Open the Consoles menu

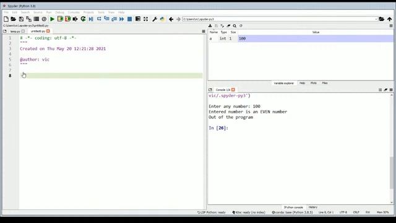[74, 12]
